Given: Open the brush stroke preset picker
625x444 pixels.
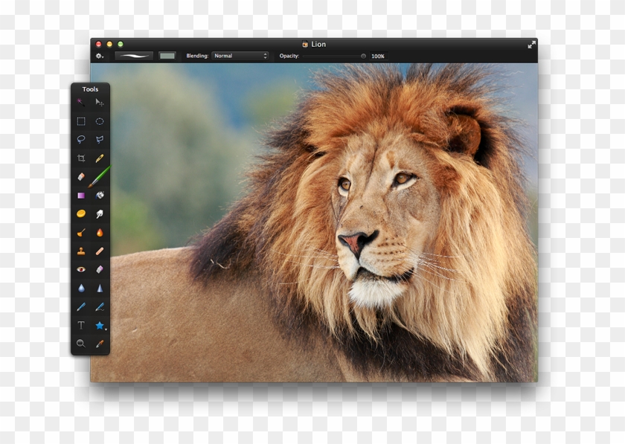Looking at the screenshot, I should pos(134,56).
